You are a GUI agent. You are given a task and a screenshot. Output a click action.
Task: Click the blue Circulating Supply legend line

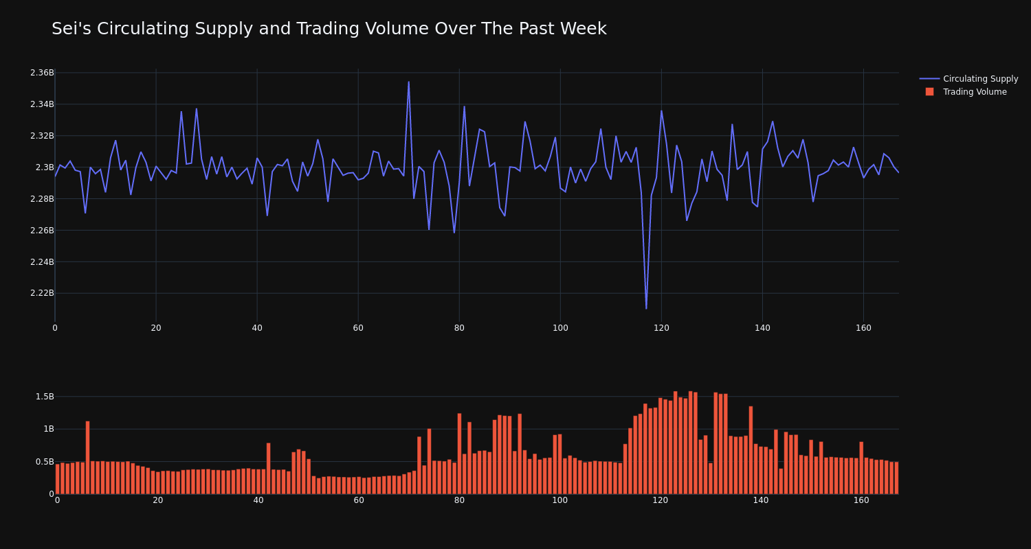tap(929, 79)
